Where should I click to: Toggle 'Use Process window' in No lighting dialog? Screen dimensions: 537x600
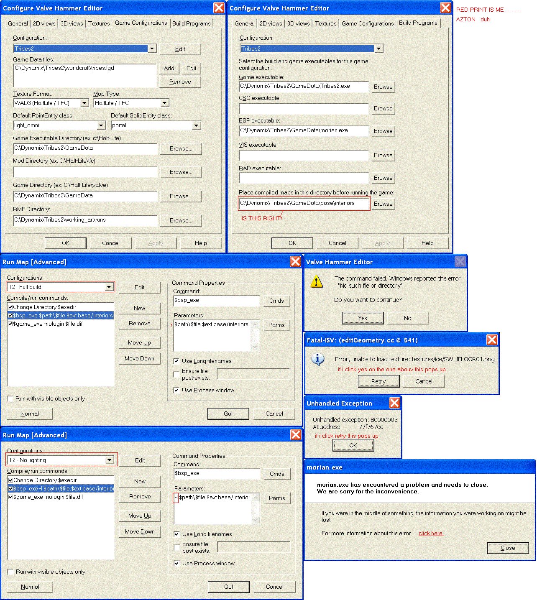pyautogui.click(x=177, y=563)
